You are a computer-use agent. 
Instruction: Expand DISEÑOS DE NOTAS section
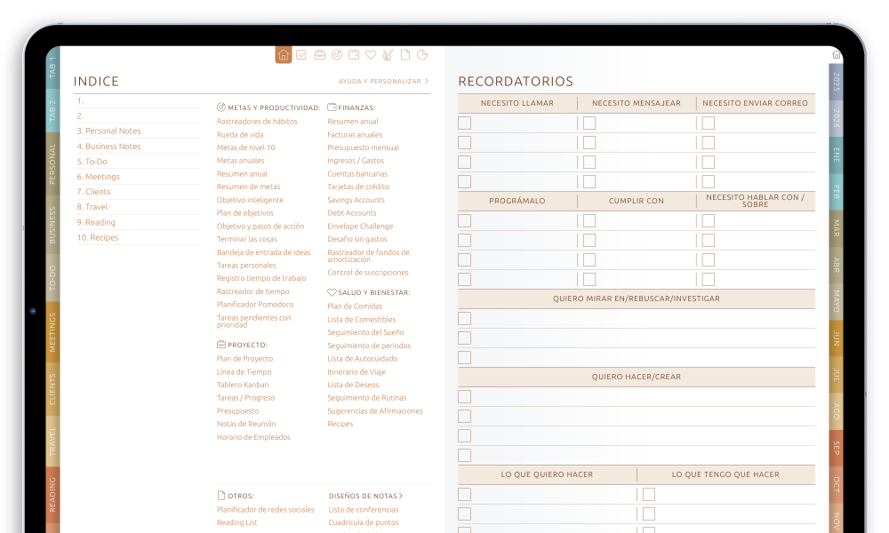[x=365, y=496]
